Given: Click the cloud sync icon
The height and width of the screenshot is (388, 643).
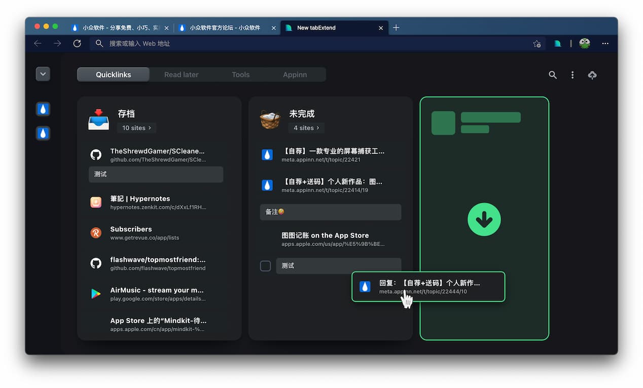Looking at the screenshot, I should click(x=592, y=75).
